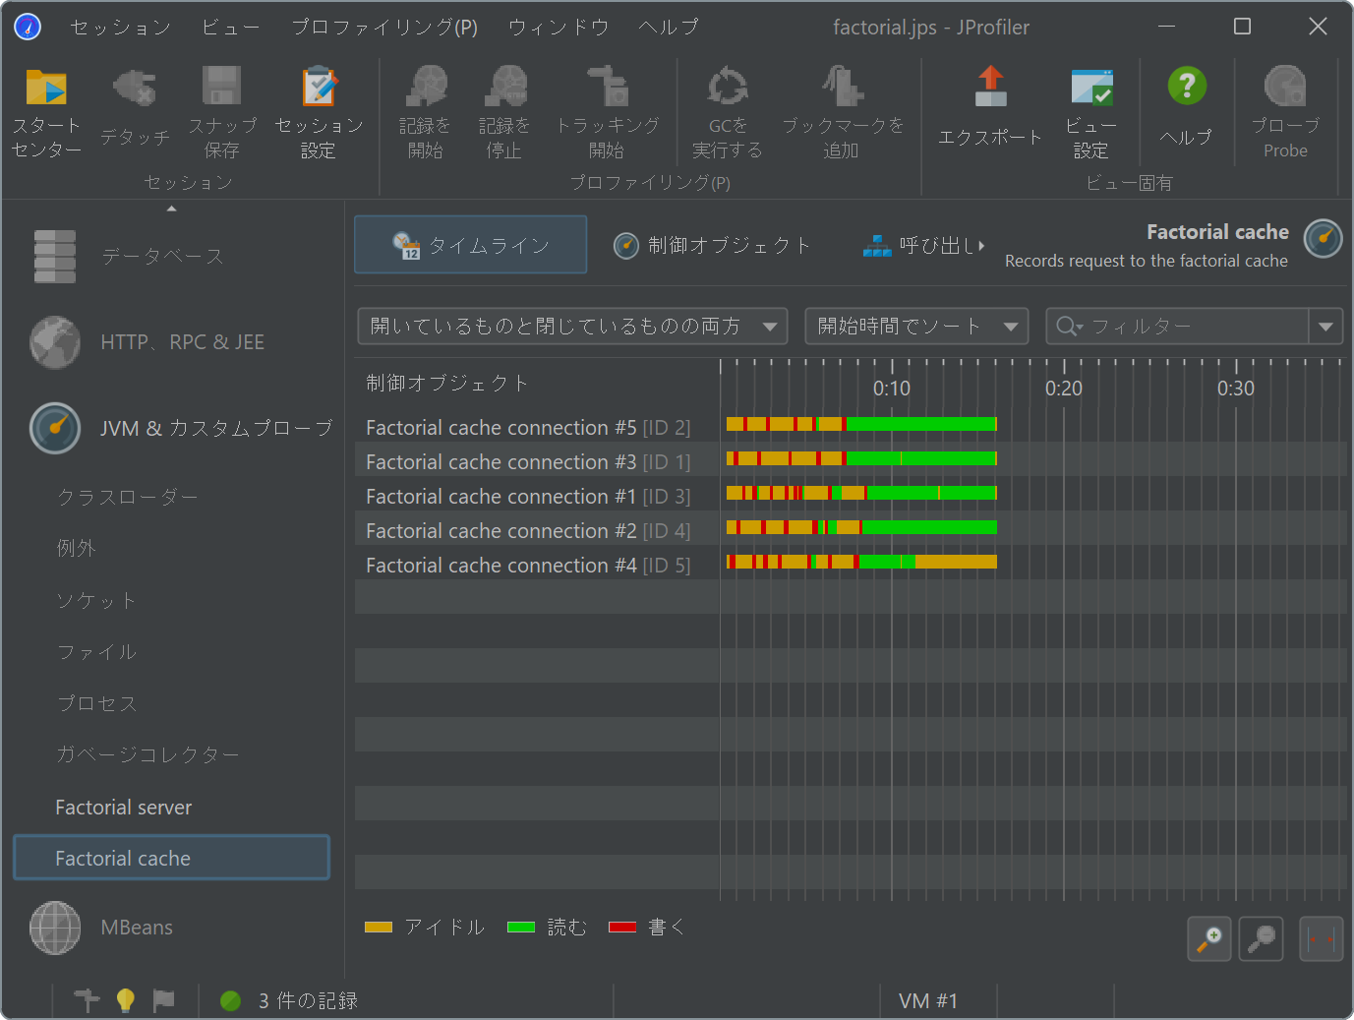The height and width of the screenshot is (1020, 1354).
Task: Select ソケット probe in the sidebar
Action: 96,600
